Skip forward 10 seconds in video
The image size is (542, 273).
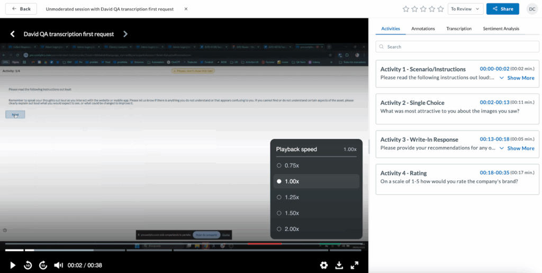pyautogui.click(x=43, y=265)
